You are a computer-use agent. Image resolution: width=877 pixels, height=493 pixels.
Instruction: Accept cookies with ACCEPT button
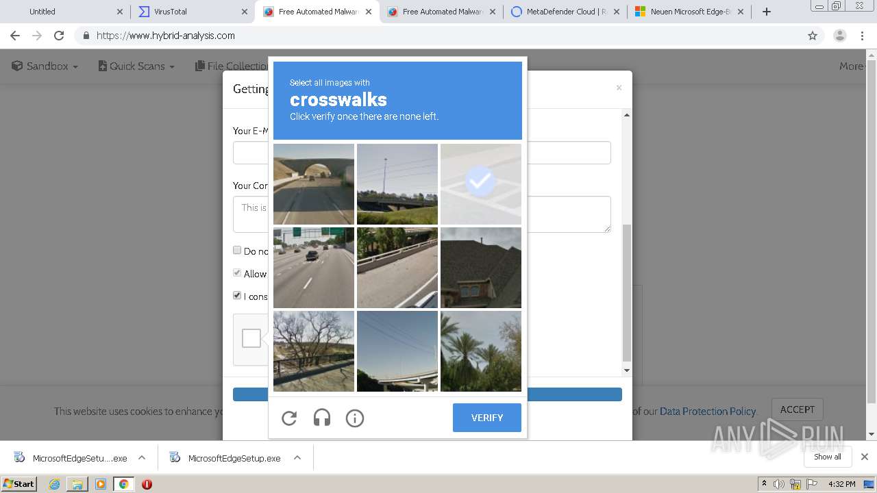(x=798, y=409)
